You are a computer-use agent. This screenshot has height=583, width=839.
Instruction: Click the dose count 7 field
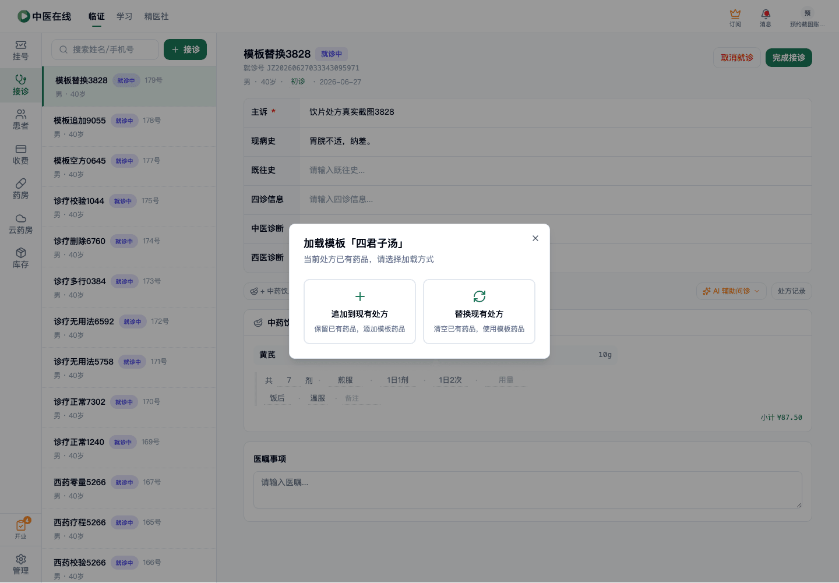pos(289,380)
